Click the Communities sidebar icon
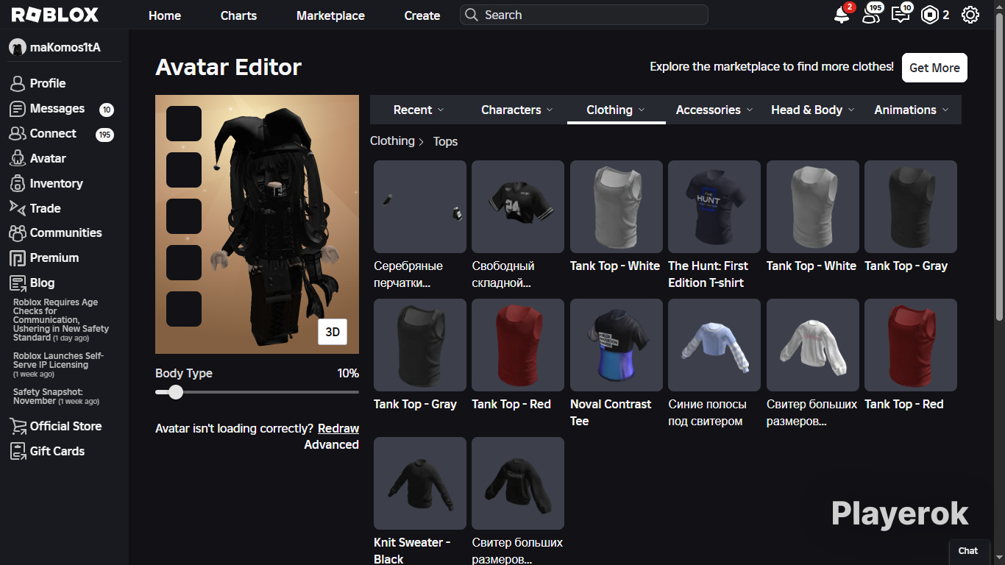1005x565 pixels. pyautogui.click(x=18, y=233)
